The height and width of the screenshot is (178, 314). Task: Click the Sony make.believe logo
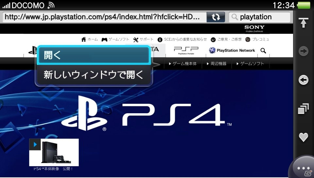point(254,29)
